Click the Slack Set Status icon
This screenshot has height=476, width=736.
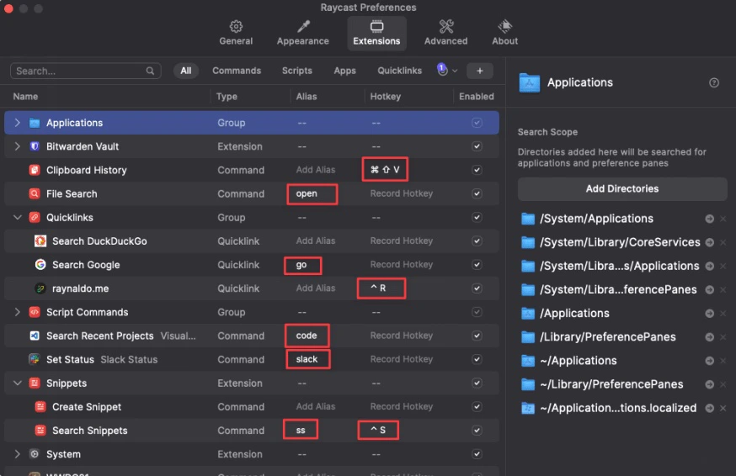[35, 360]
